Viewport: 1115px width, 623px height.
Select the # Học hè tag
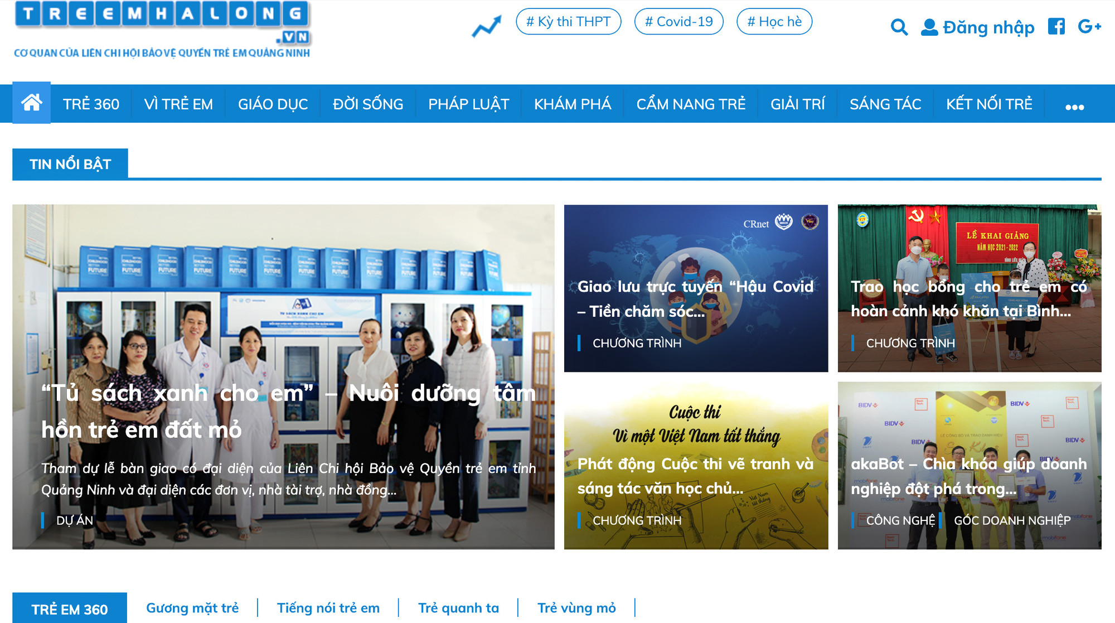pos(774,22)
